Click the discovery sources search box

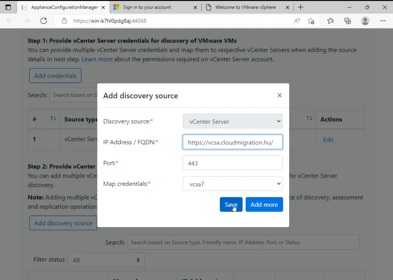[243, 242]
